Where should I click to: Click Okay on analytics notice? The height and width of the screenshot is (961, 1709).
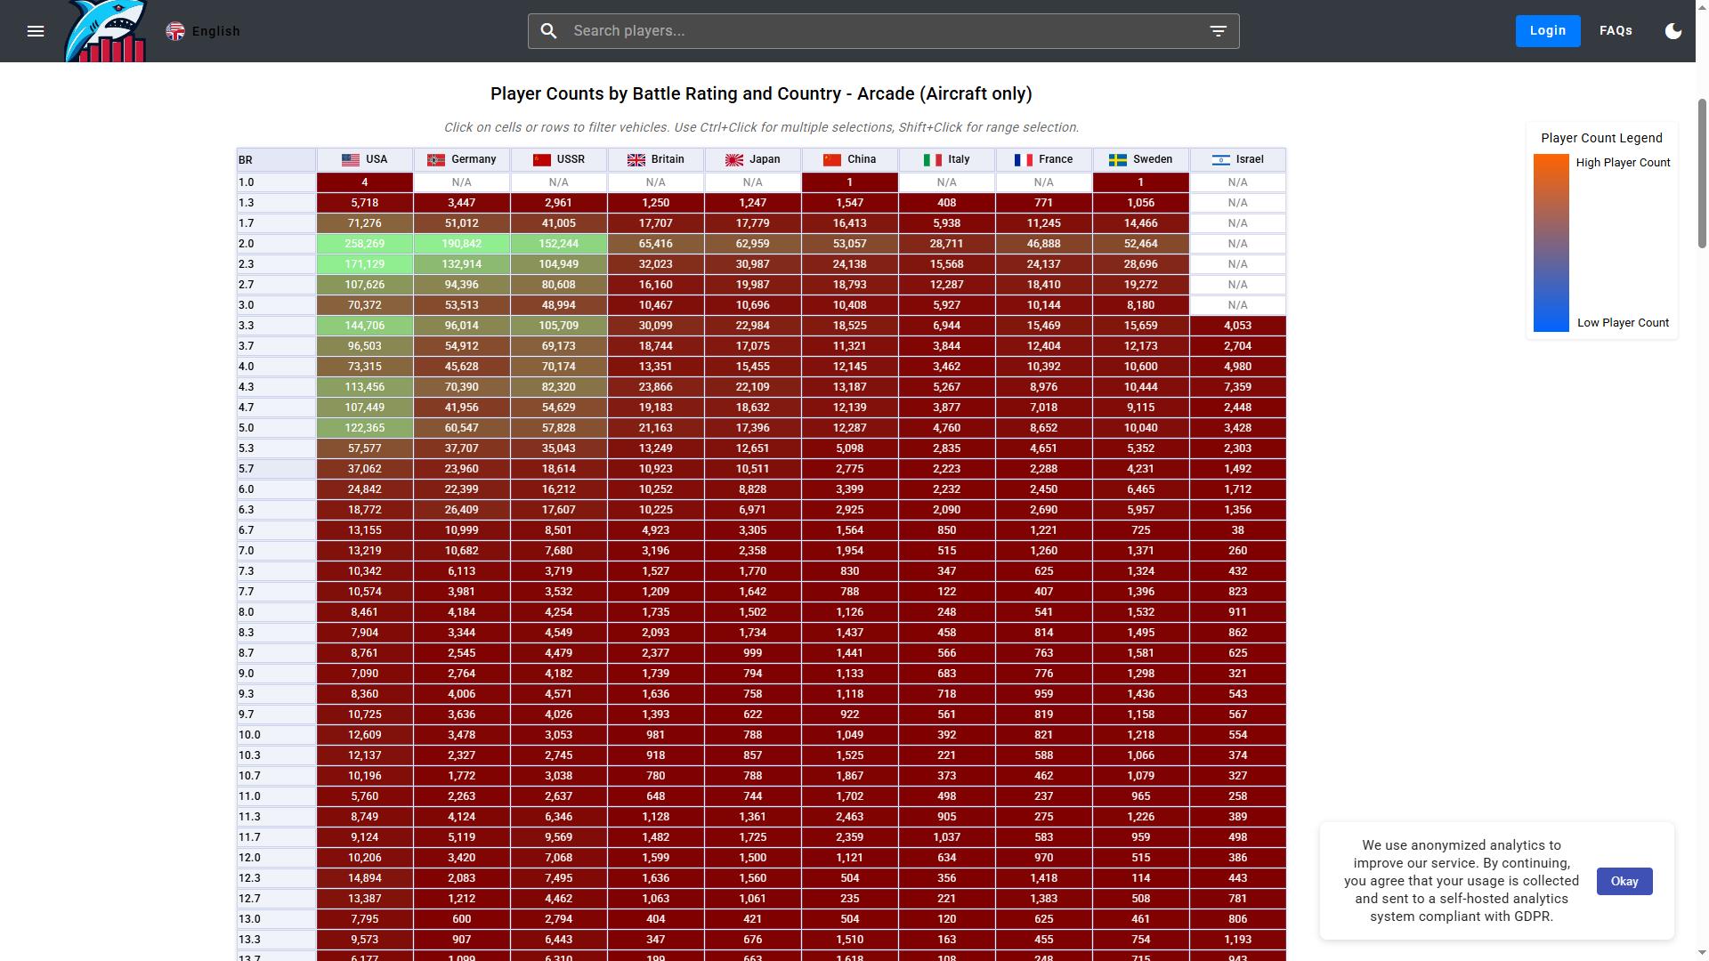(x=1624, y=881)
